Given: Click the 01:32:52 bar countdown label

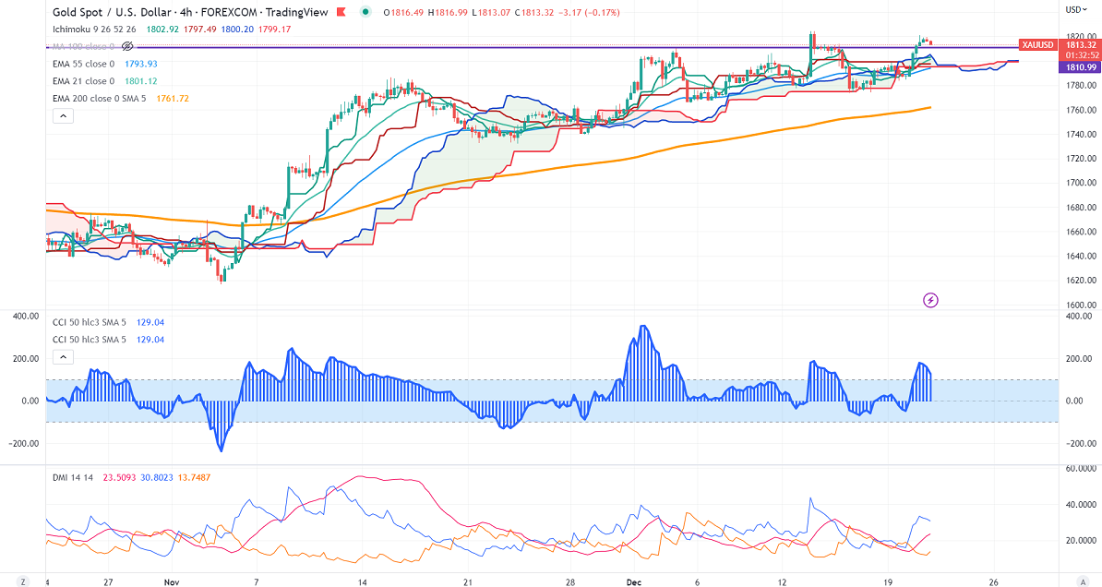Looking at the screenshot, I should pos(1081,55).
